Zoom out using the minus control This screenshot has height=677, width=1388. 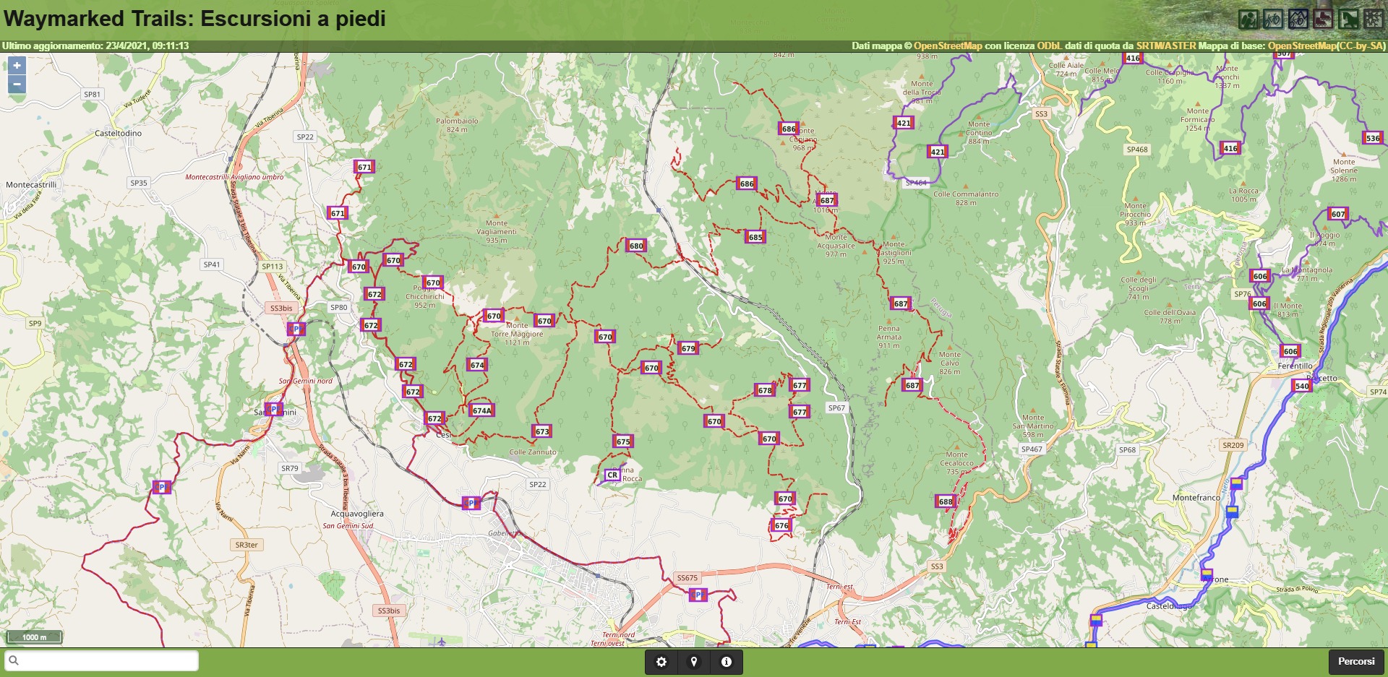coord(17,84)
